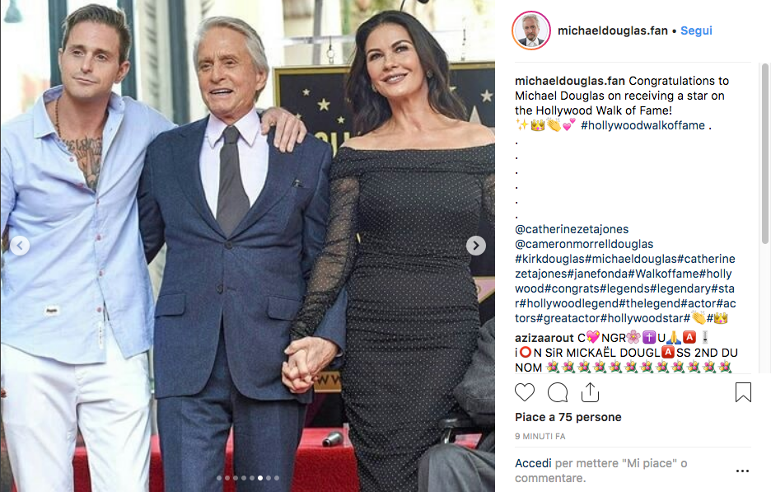Open the #hollywoodwalkoffame hashtag
Image resolution: width=771 pixels, height=492 pixels.
[x=642, y=125]
